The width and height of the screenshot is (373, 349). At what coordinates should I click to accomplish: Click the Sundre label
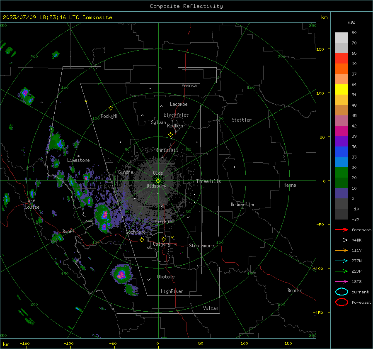click(x=126, y=172)
